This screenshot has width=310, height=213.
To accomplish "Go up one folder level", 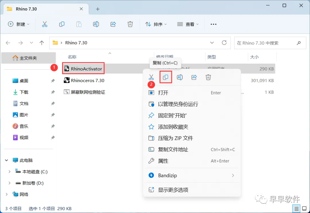I will (42, 43).
